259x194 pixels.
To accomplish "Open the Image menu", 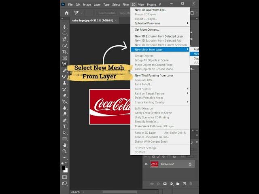I will [x=87, y=4].
